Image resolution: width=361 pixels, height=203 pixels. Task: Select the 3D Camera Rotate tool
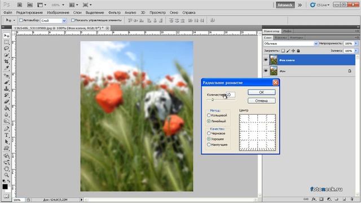pyautogui.click(x=6, y=162)
